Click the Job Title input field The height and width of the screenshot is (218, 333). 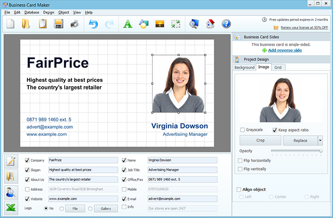183,170
